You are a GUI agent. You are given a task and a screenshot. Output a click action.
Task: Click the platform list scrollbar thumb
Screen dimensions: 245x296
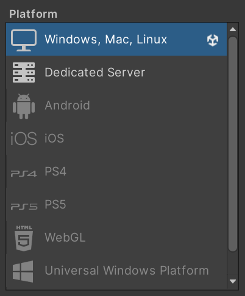(x=233, y=144)
